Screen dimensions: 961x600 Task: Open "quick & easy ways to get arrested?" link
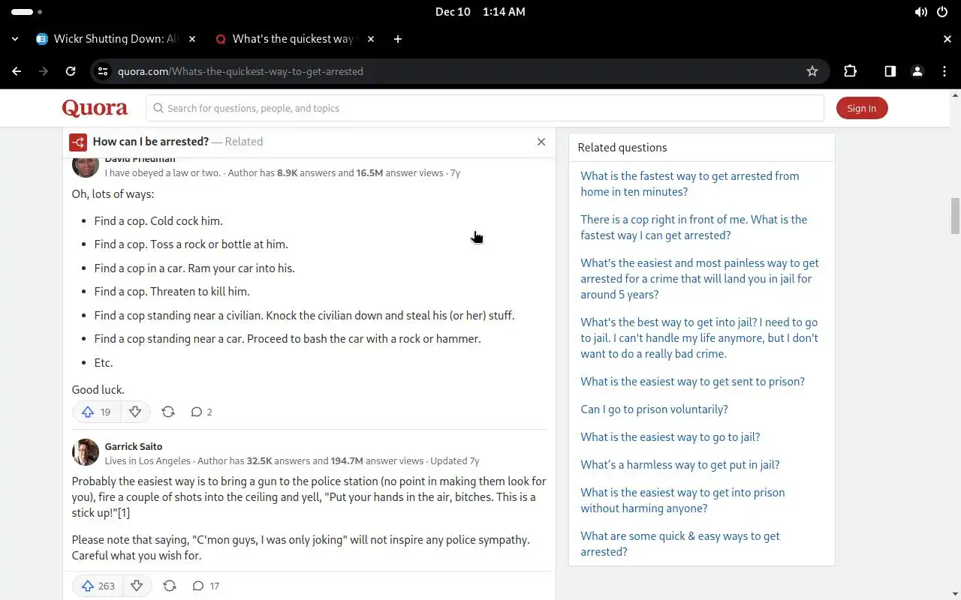(x=680, y=544)
